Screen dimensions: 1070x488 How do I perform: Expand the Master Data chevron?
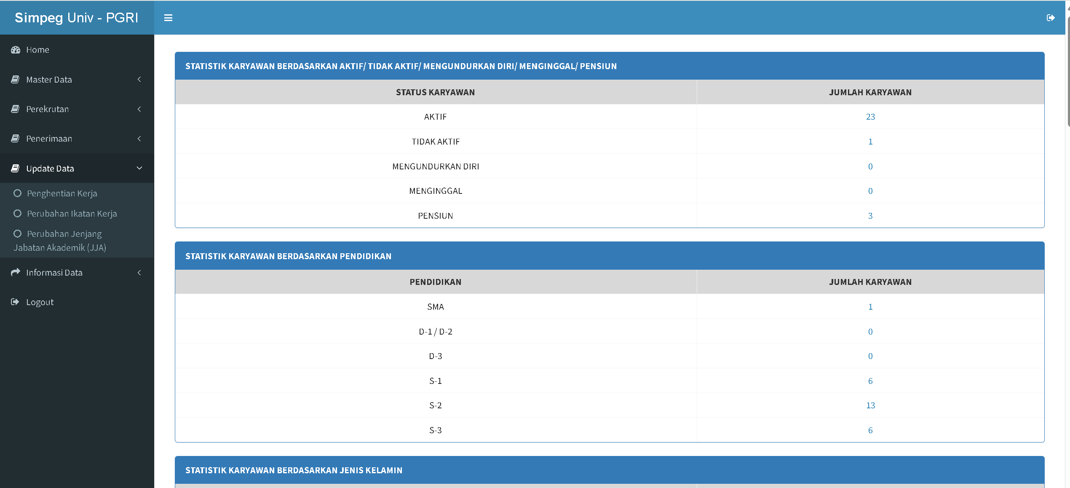coord(139,79)
